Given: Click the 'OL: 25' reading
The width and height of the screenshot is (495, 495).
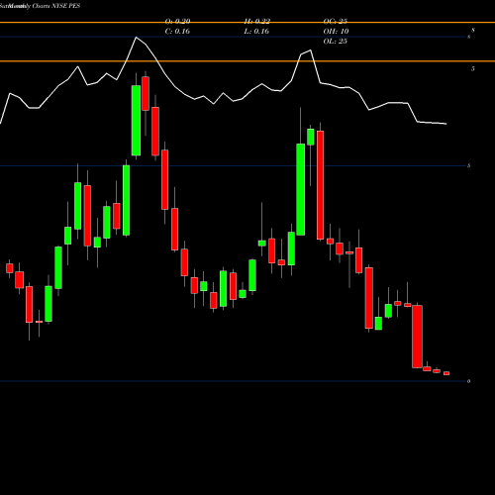Looking at the screenshot, I should pyautogui.click(x=336, y=42).
